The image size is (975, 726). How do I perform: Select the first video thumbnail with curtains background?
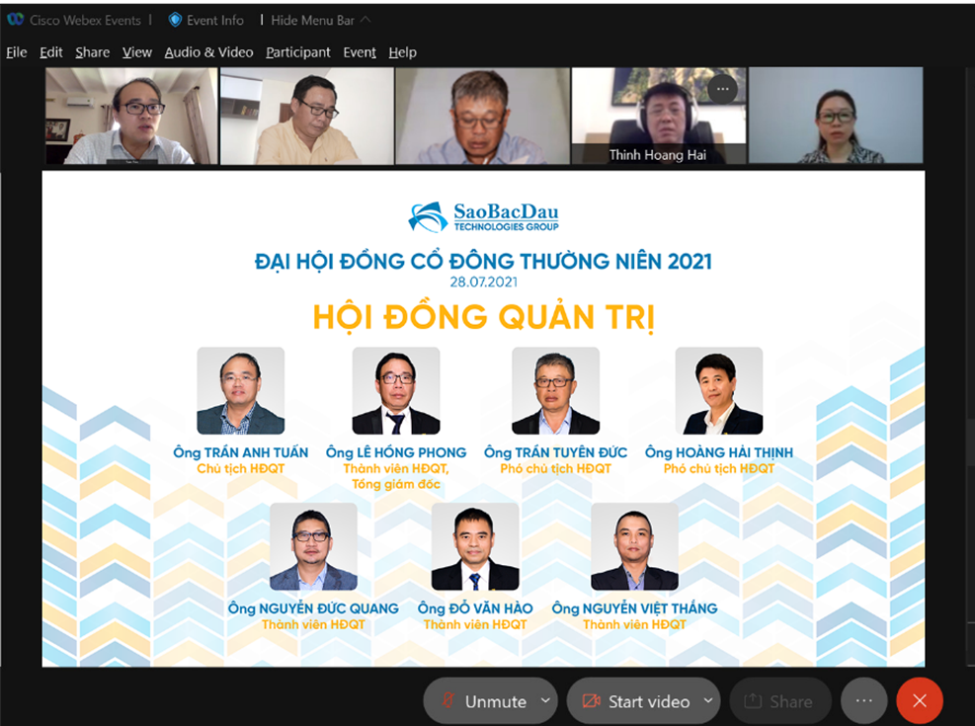click(x=131, y=116)
